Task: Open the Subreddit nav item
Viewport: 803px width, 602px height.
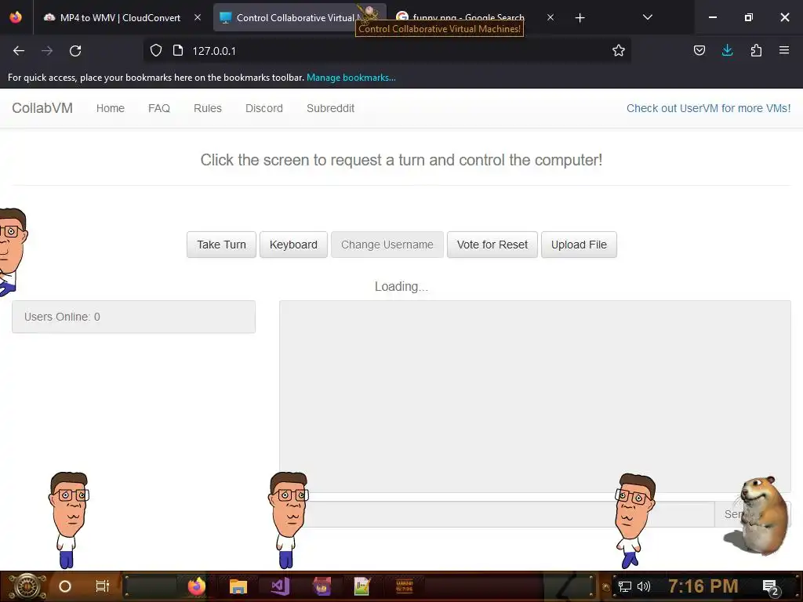Action: 330,108
